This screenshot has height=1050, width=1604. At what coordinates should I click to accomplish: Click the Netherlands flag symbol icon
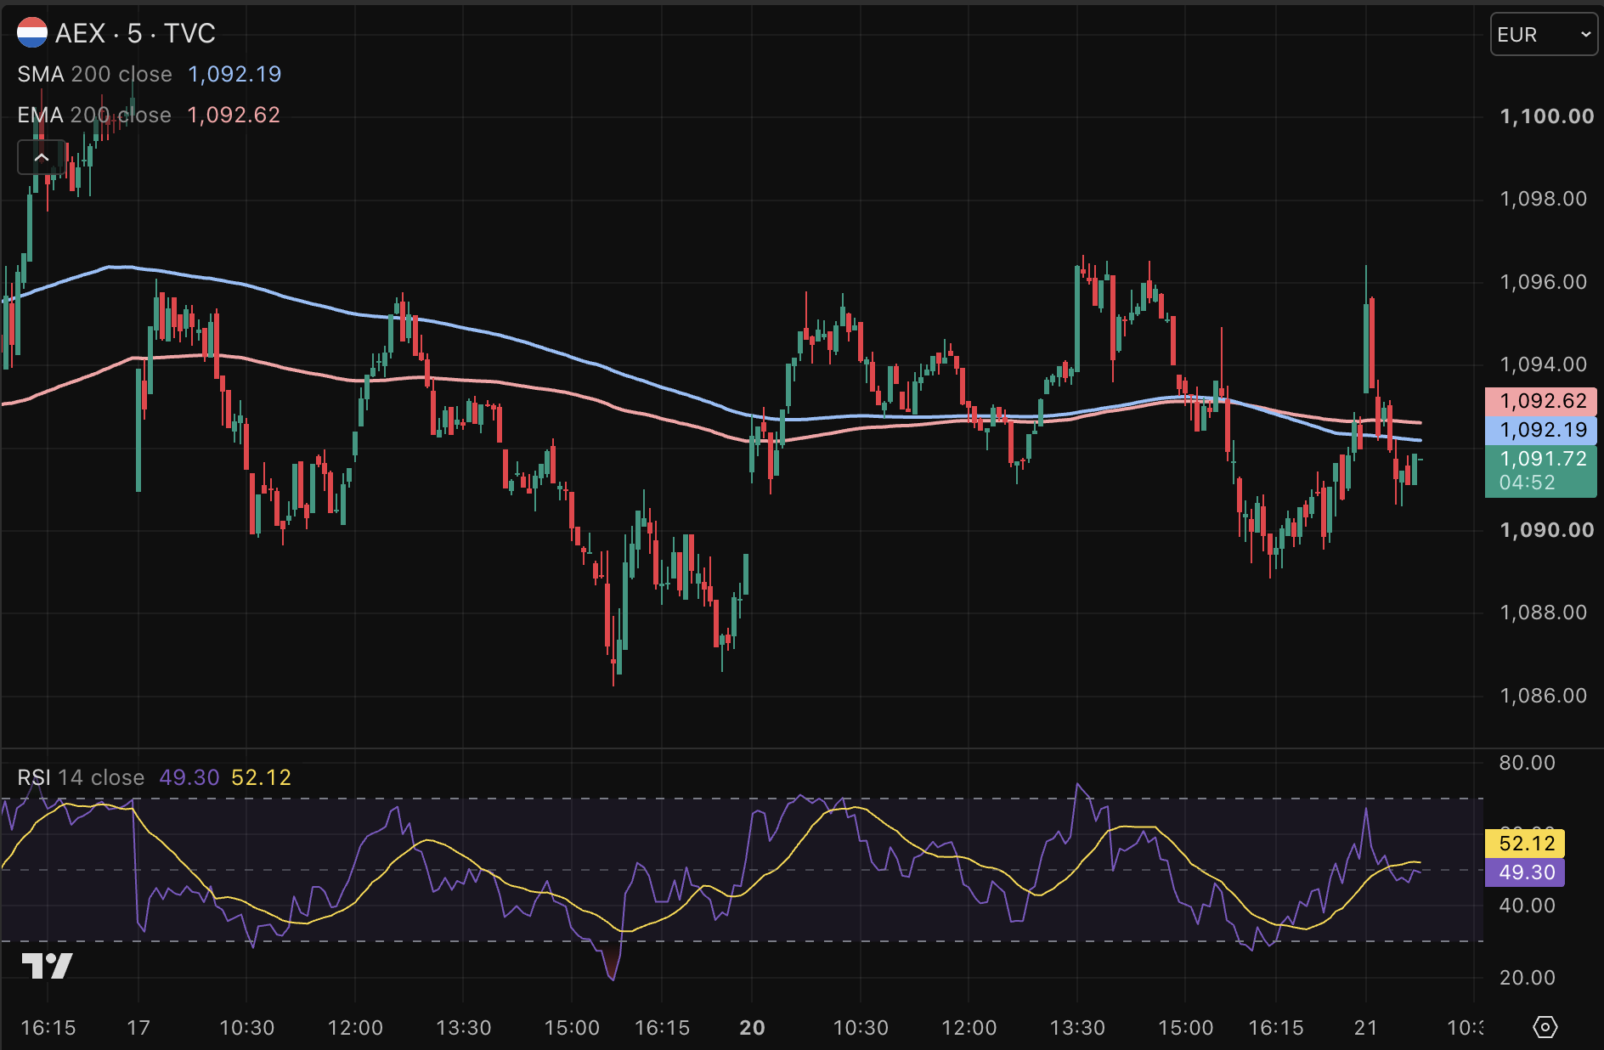tap(32, 33)
